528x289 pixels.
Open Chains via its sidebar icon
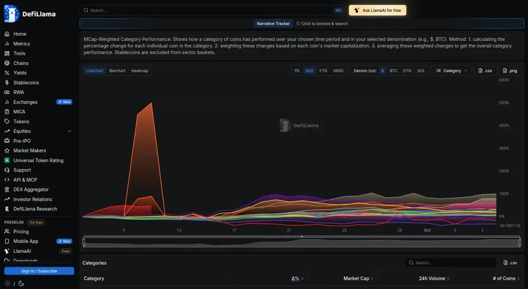click(7, 63)
